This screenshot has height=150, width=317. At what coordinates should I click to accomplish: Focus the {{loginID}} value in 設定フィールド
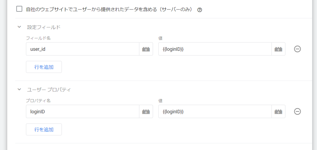215,49
